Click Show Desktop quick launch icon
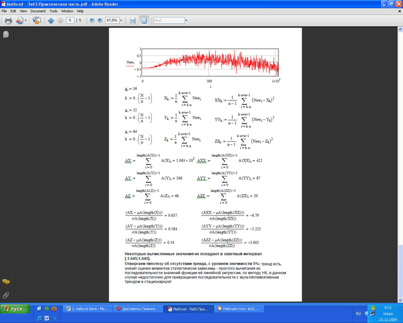The height and width of the screenshot is (323, 403). [x=39, y=308]
